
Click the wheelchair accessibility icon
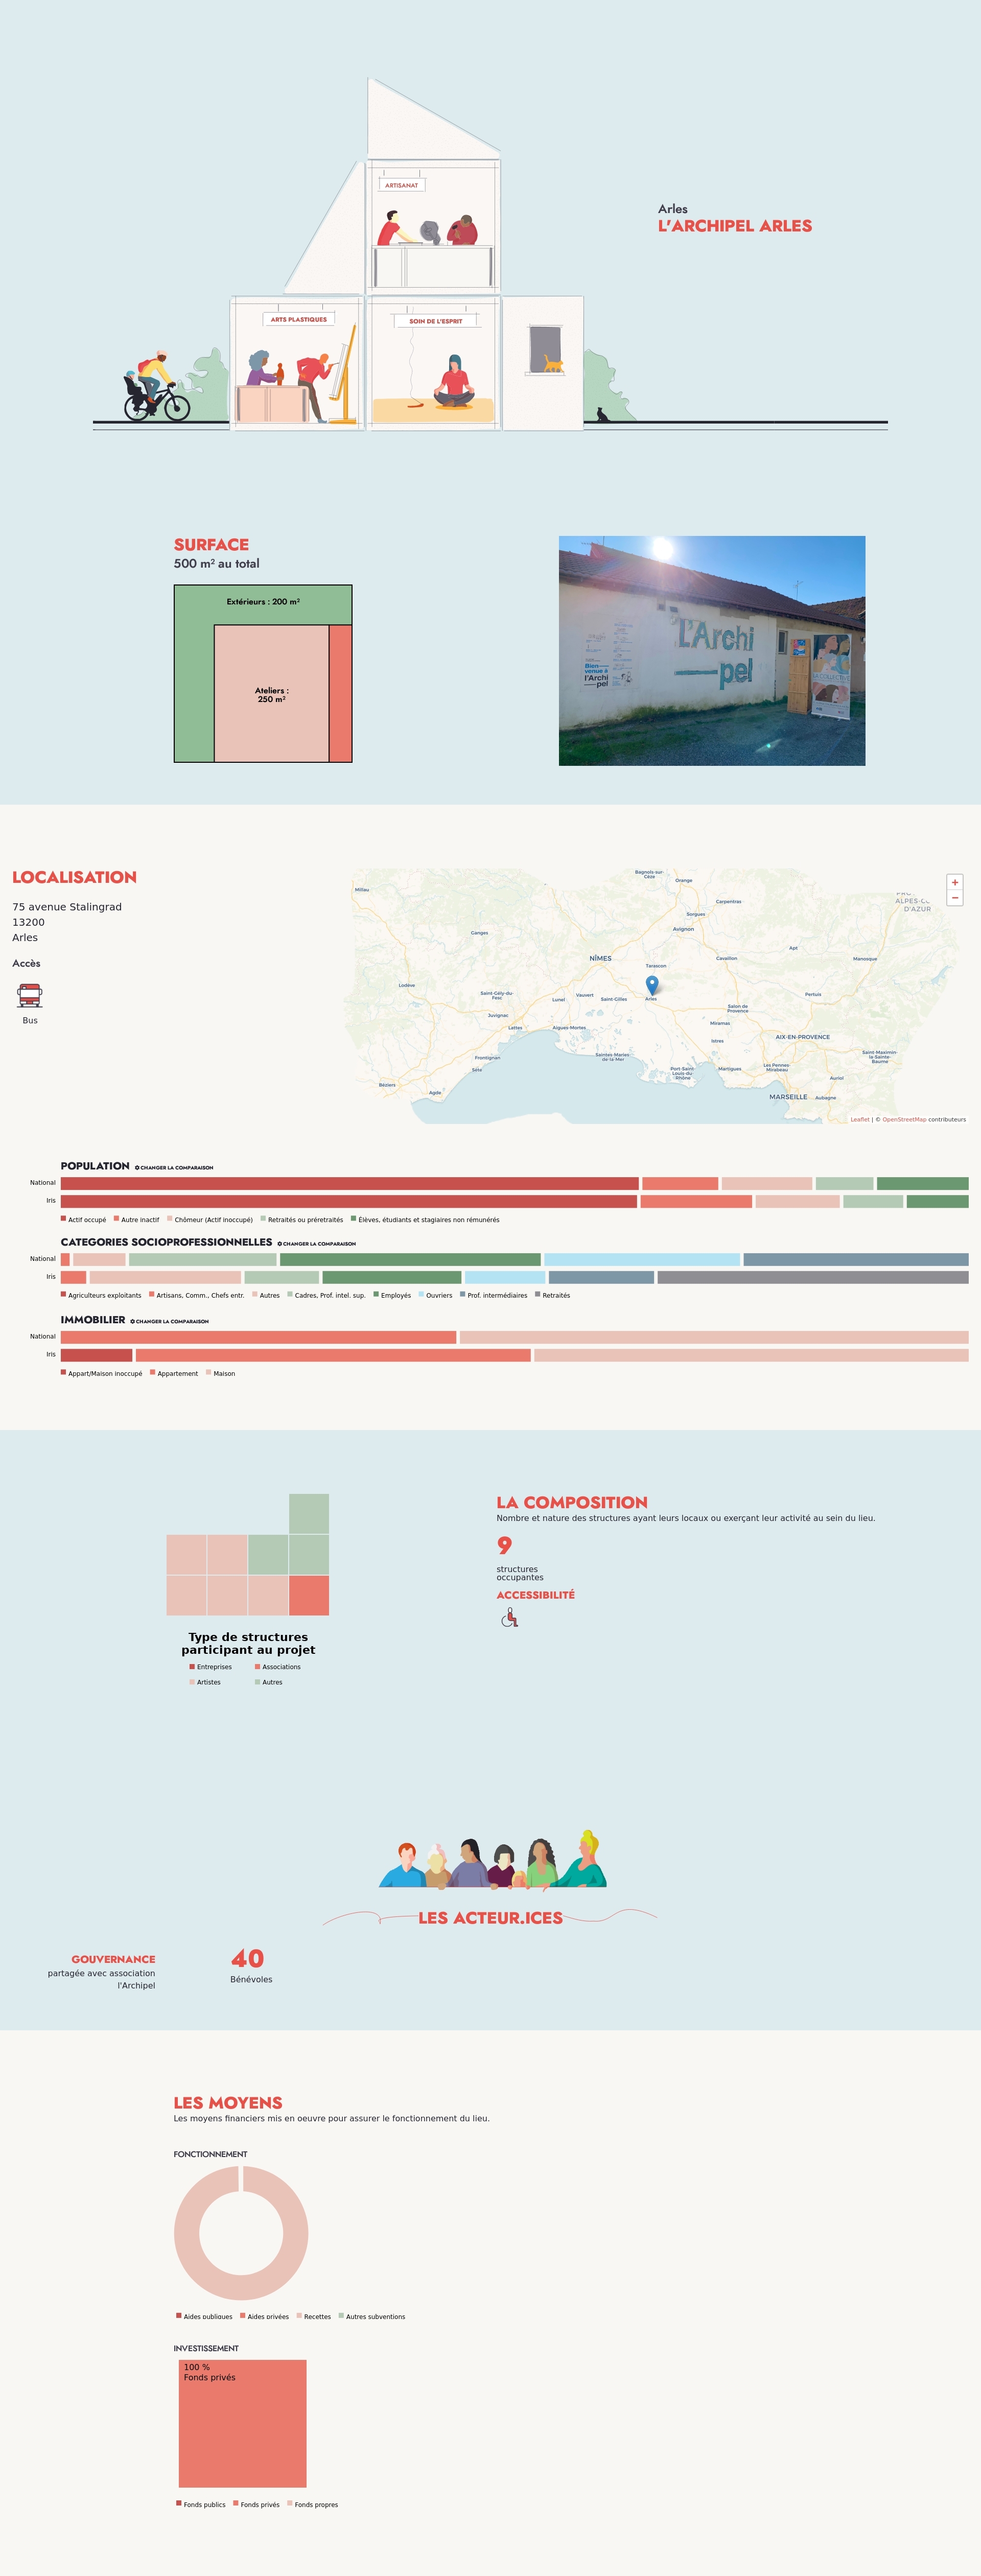509,1617
